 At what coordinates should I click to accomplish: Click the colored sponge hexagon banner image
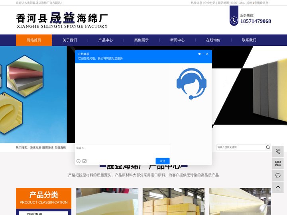(25, 76)
